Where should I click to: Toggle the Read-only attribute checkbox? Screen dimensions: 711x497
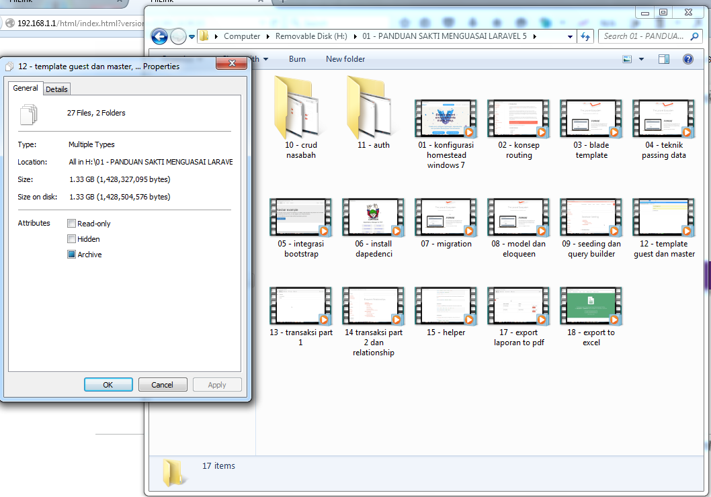[71, 224]
